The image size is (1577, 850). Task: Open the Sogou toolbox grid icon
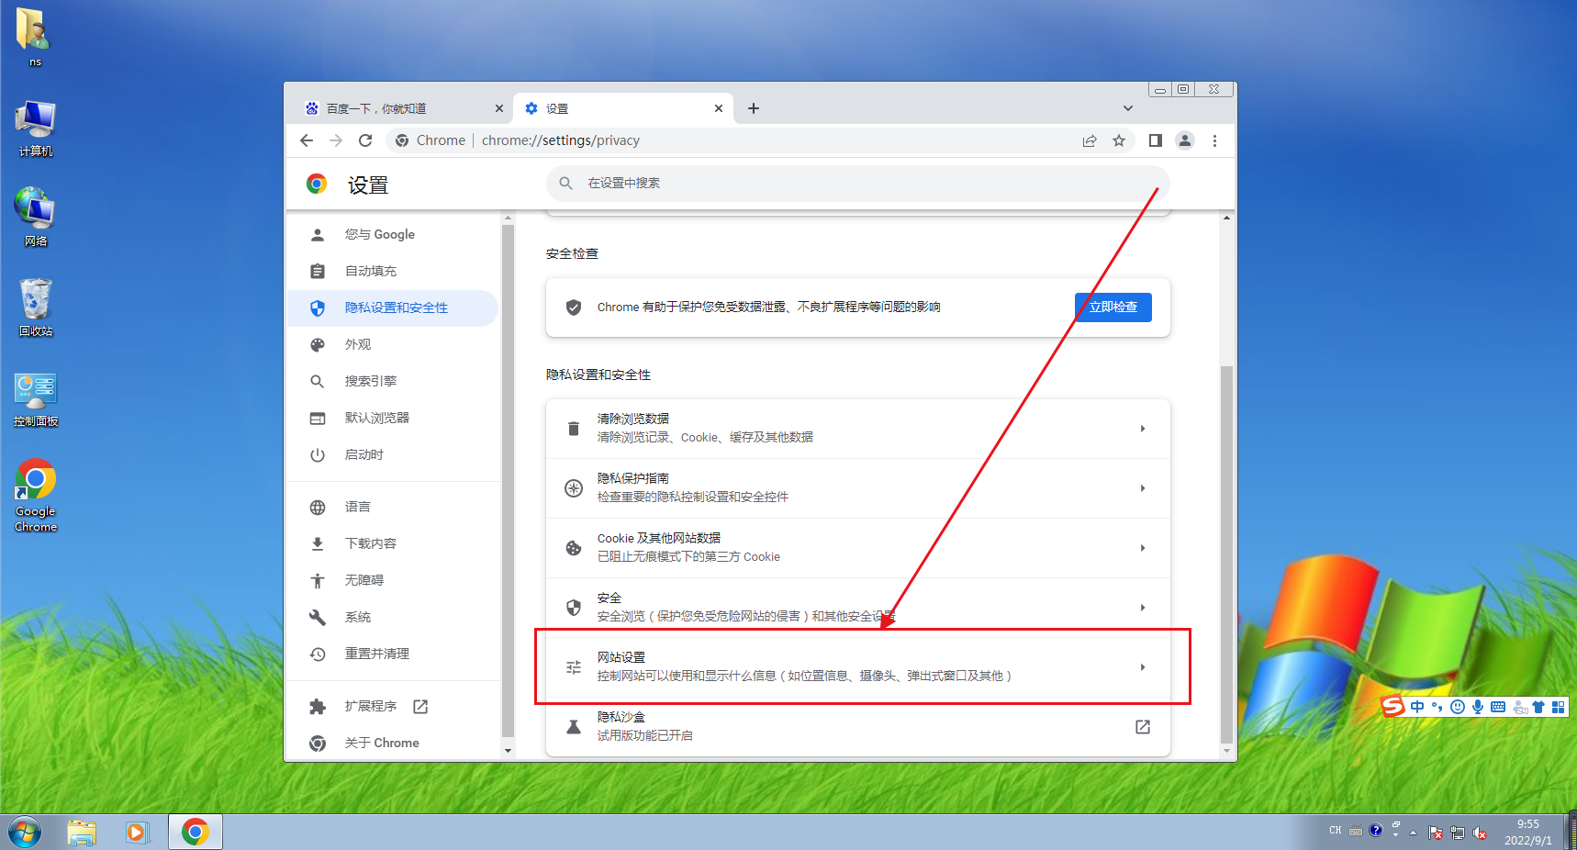1559,706
